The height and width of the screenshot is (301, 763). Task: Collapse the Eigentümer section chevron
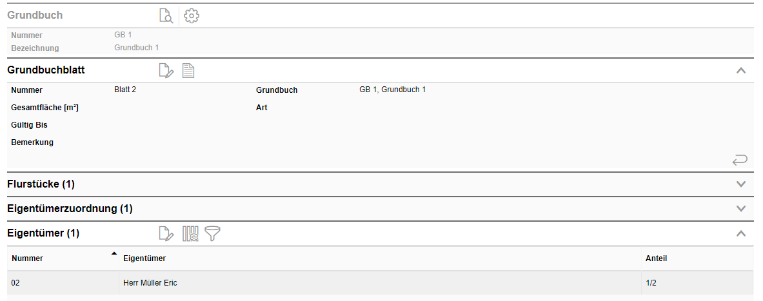(x=741, y=234)
